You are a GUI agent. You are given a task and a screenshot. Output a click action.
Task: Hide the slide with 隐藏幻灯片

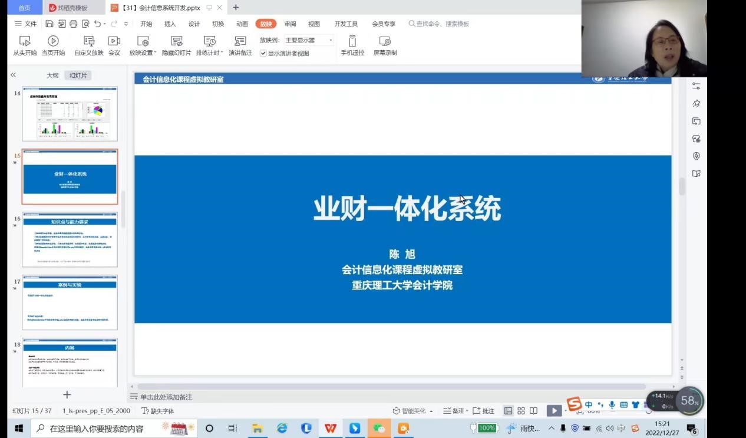coord(176,45)
